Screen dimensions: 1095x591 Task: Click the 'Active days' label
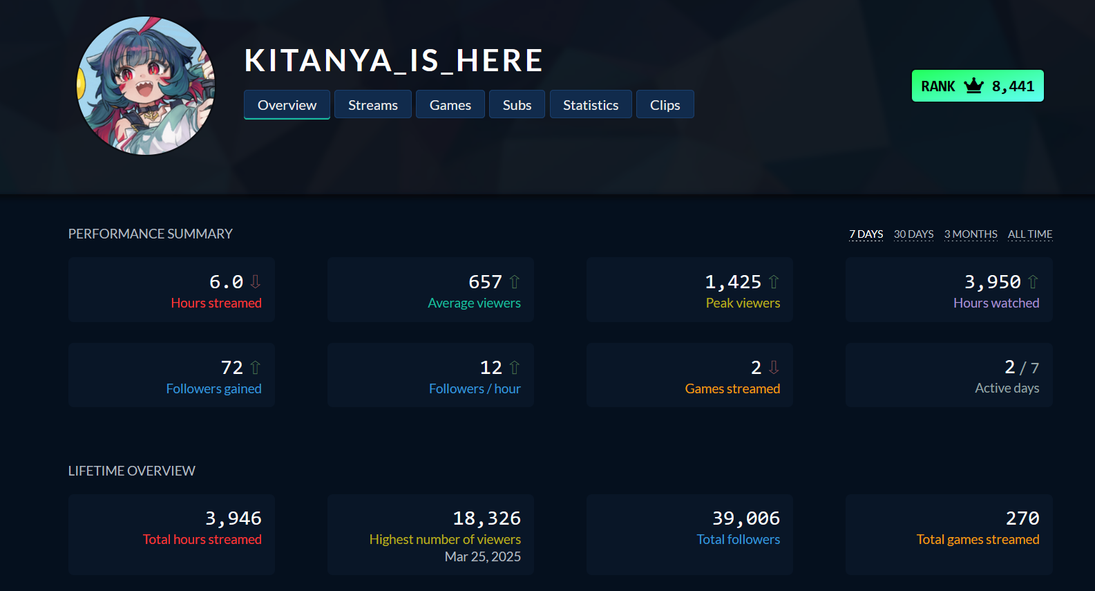[1007, 388]
